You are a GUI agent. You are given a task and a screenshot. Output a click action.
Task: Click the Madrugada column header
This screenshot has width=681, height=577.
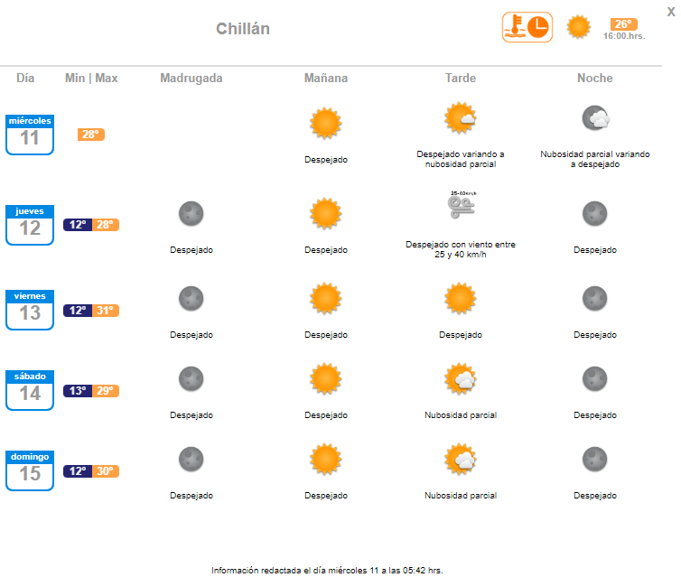pos(191,79)
